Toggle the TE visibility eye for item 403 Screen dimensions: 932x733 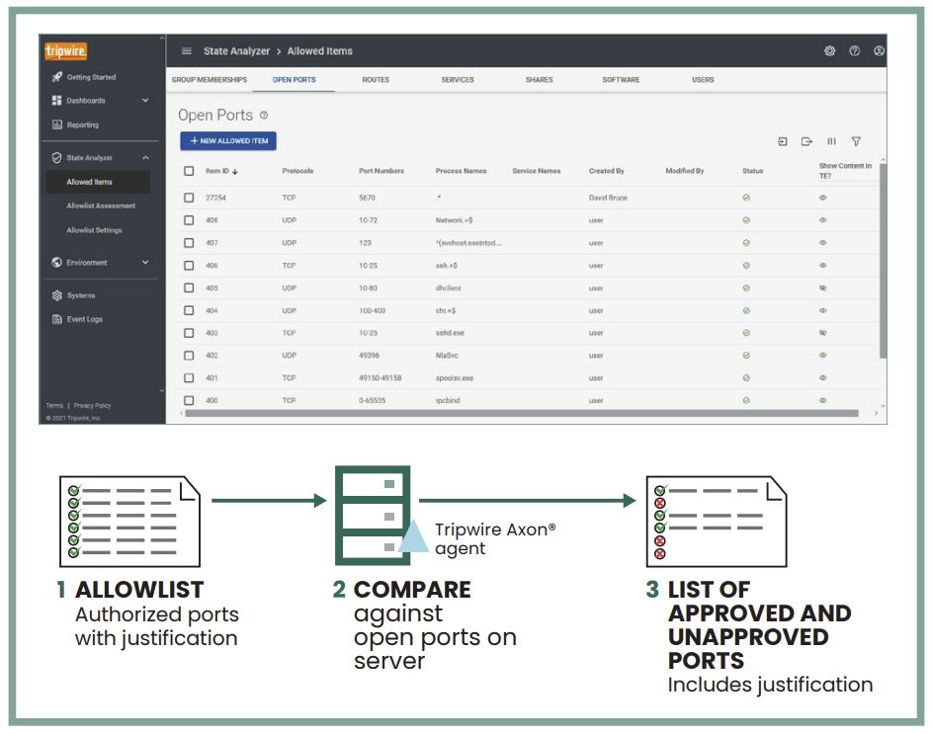pos(823,333)
